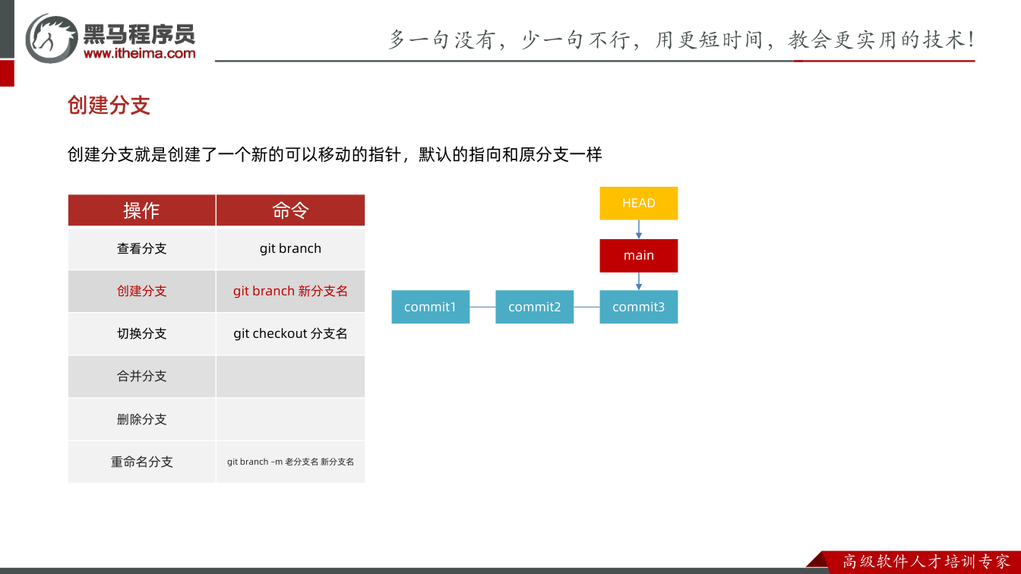Screen dimensions: 1021x574
Task: Click the 黑马程序员 brand name
Action: point(139,33)
